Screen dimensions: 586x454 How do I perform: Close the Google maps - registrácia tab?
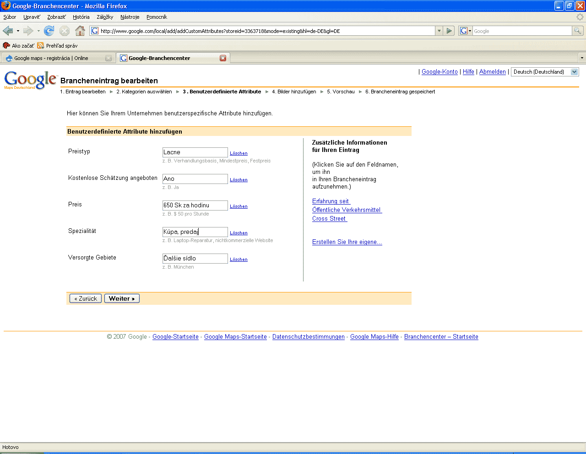pyautogui.click(x=109, y=58)
